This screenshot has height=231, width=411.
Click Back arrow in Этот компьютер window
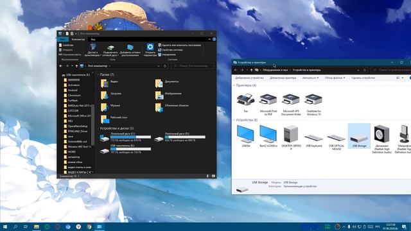tap(61, 66)
